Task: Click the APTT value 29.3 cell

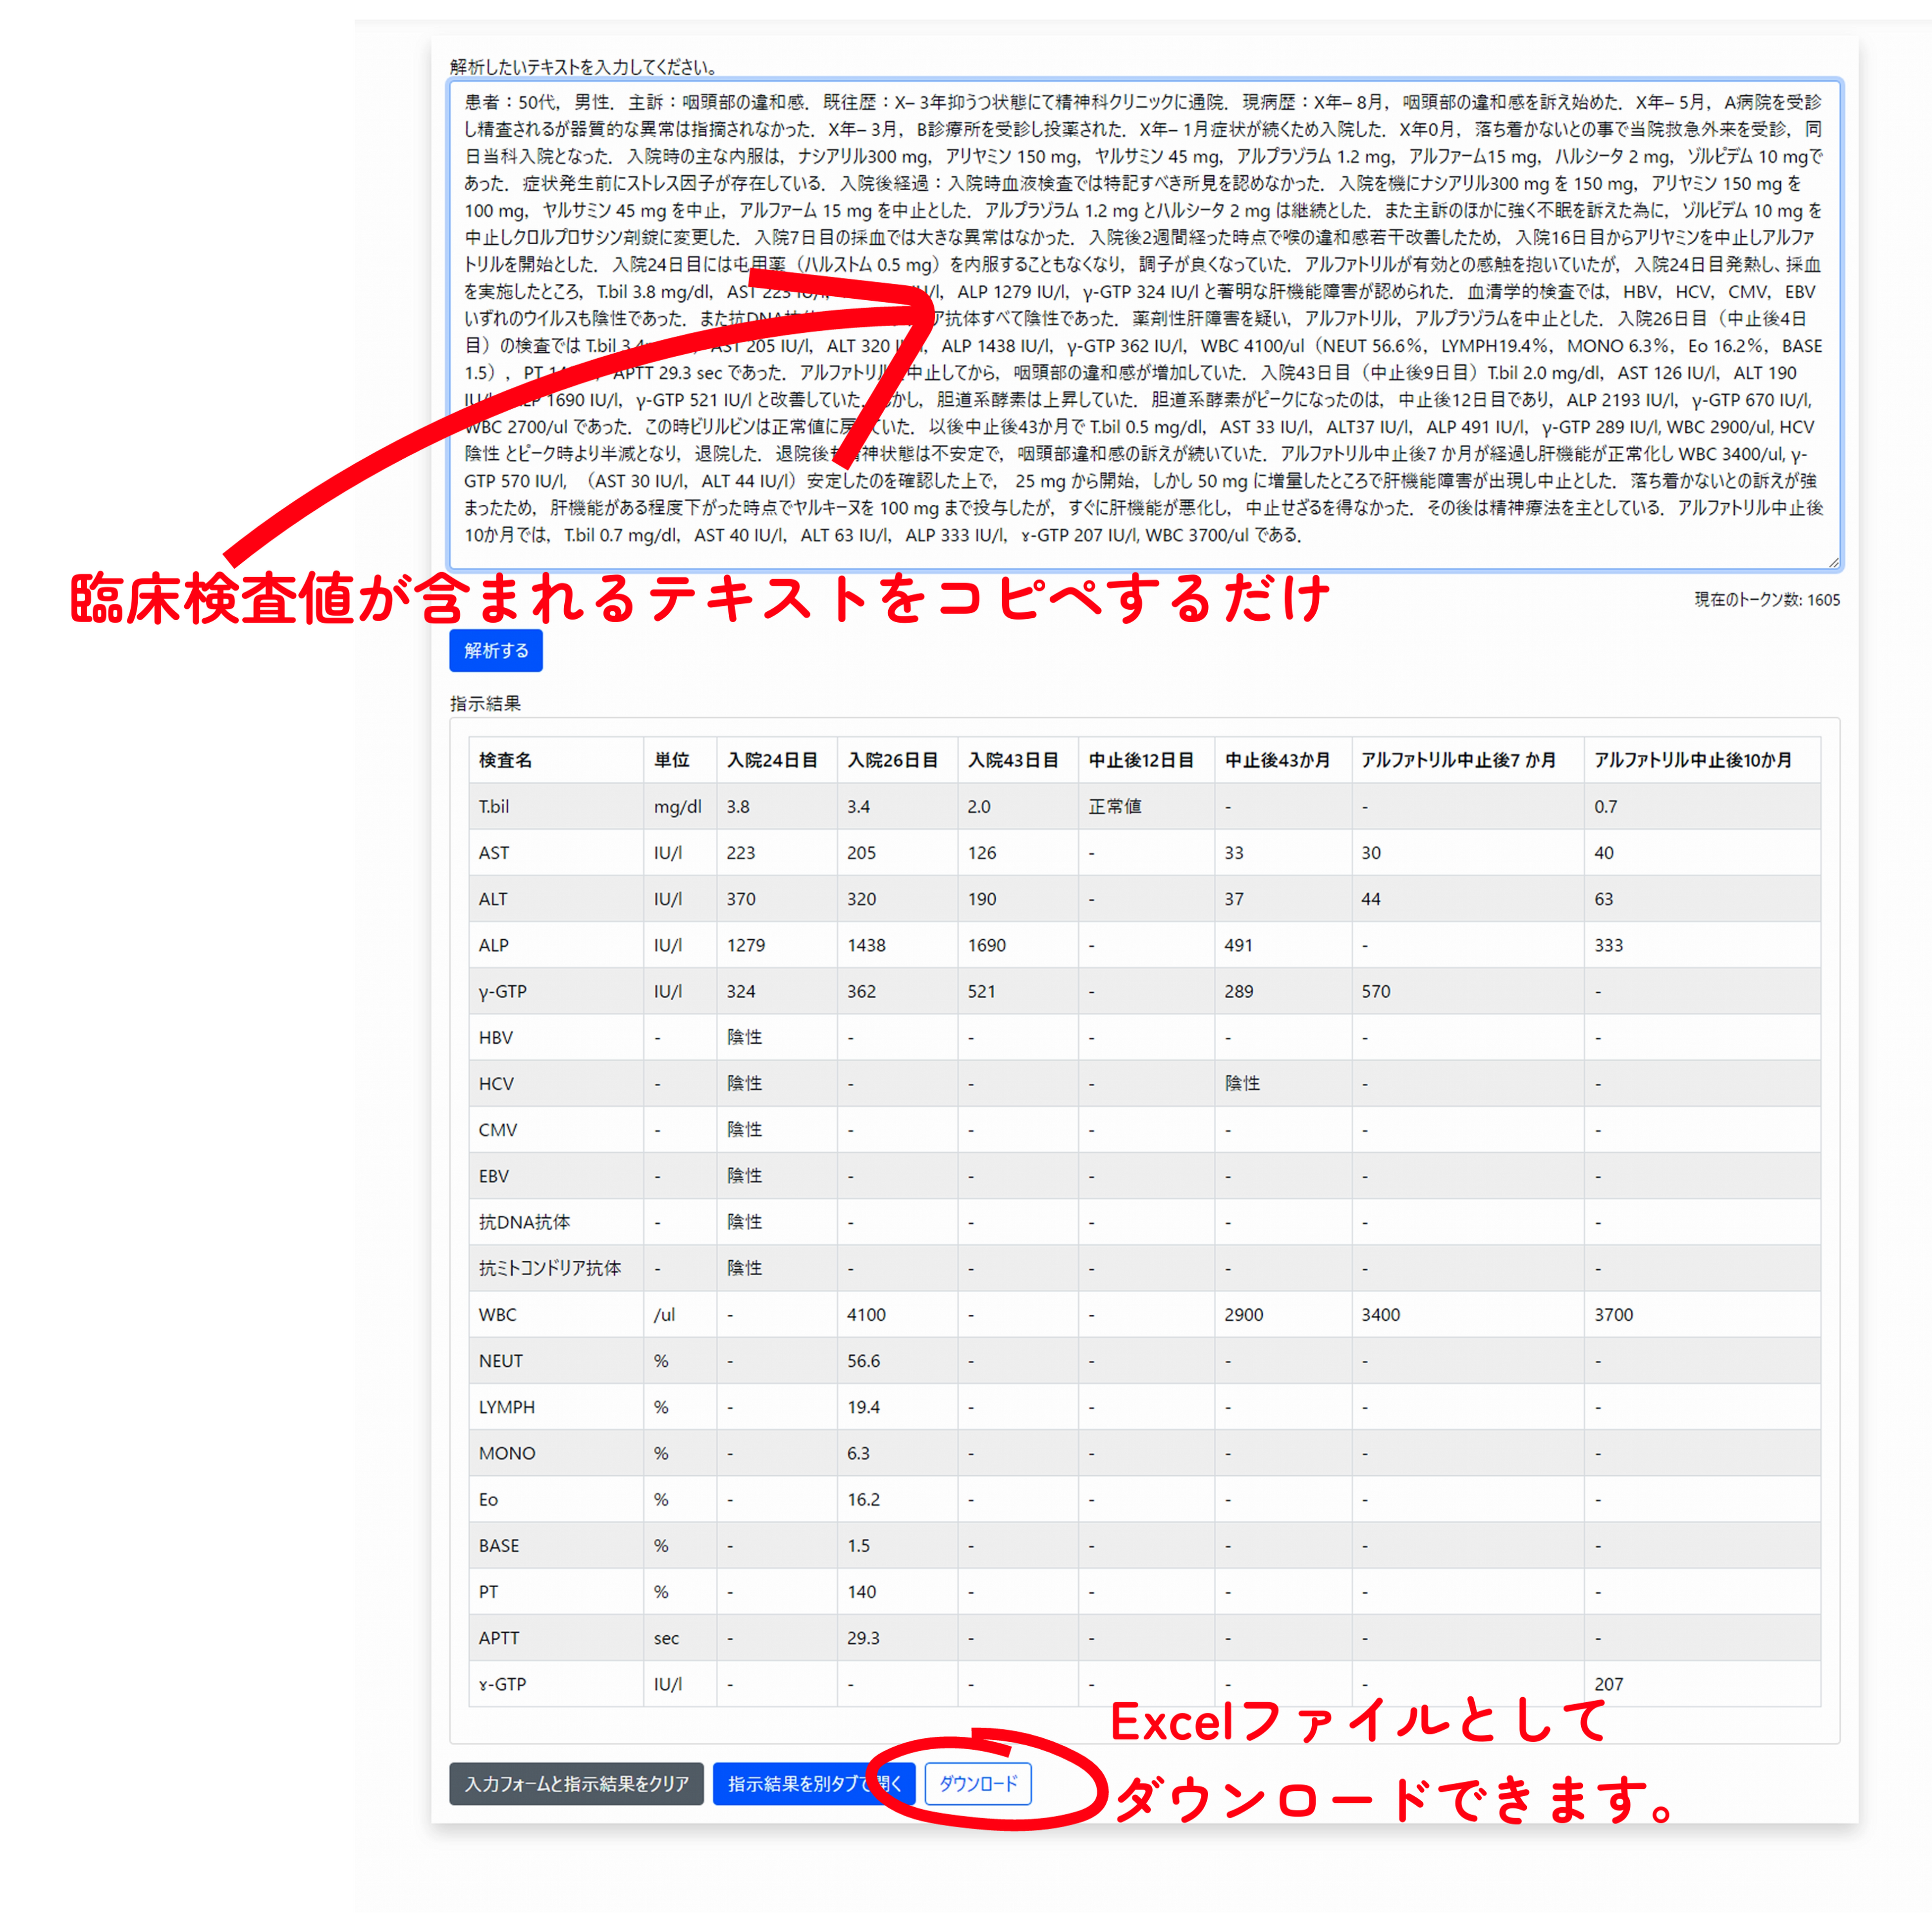Action: [863, 1638]
